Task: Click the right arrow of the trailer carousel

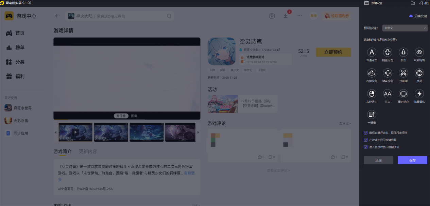Action: (x=198, y=132)
